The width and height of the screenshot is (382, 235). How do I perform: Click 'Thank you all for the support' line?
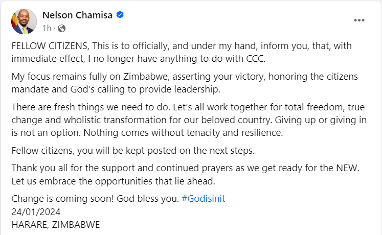coord(186,168)
